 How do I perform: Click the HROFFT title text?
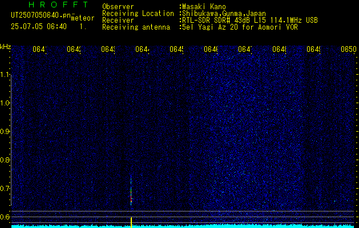pos(58,5)
